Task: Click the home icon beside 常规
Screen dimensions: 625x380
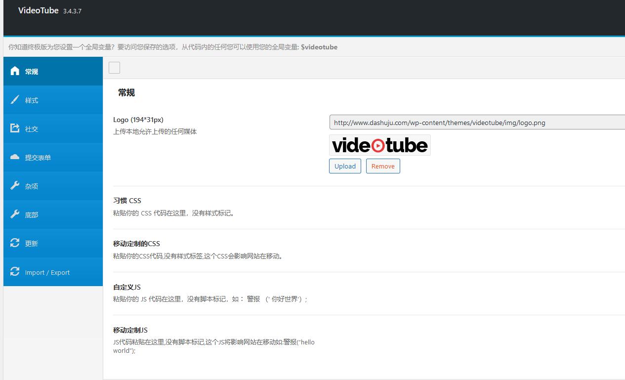Action: point(15,71)
